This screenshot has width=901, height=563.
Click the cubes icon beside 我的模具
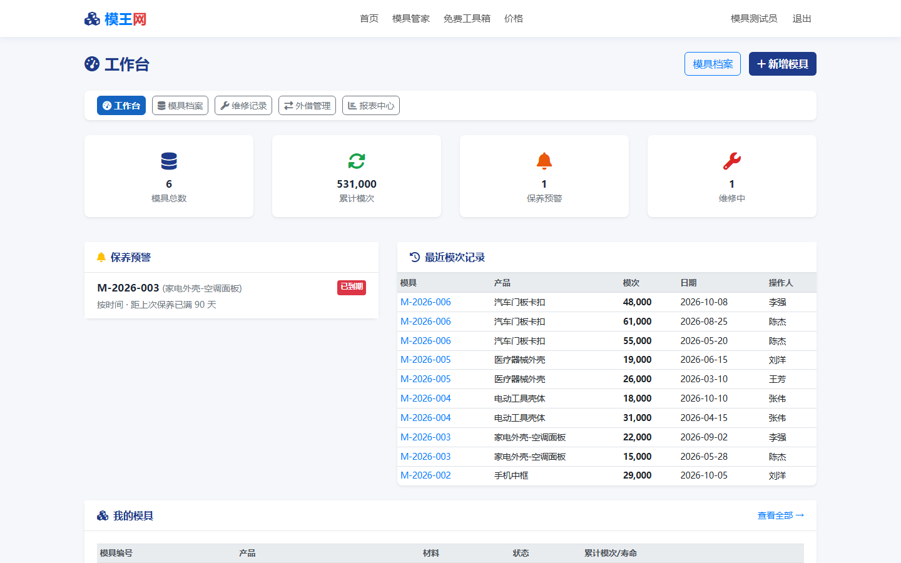(x=103, y=515)
